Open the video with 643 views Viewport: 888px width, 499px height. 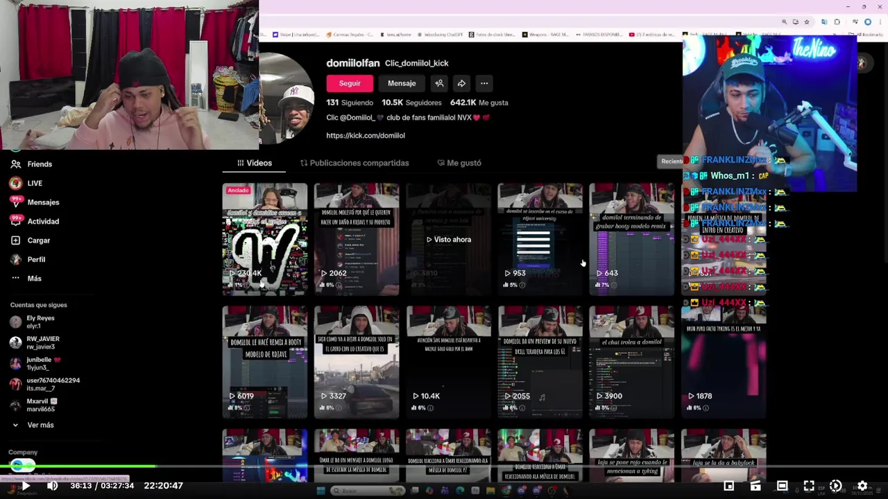point(631,239)
